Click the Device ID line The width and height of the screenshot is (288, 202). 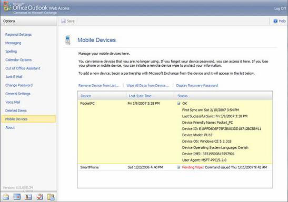pos(222,128)
